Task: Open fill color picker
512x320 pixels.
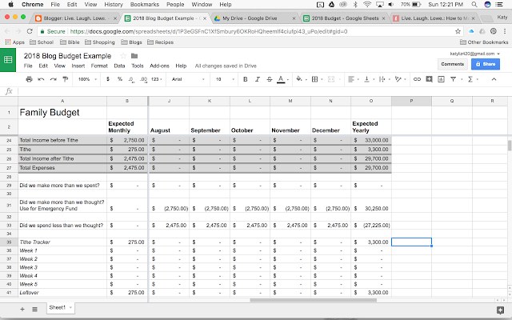Action: (301, 79)
